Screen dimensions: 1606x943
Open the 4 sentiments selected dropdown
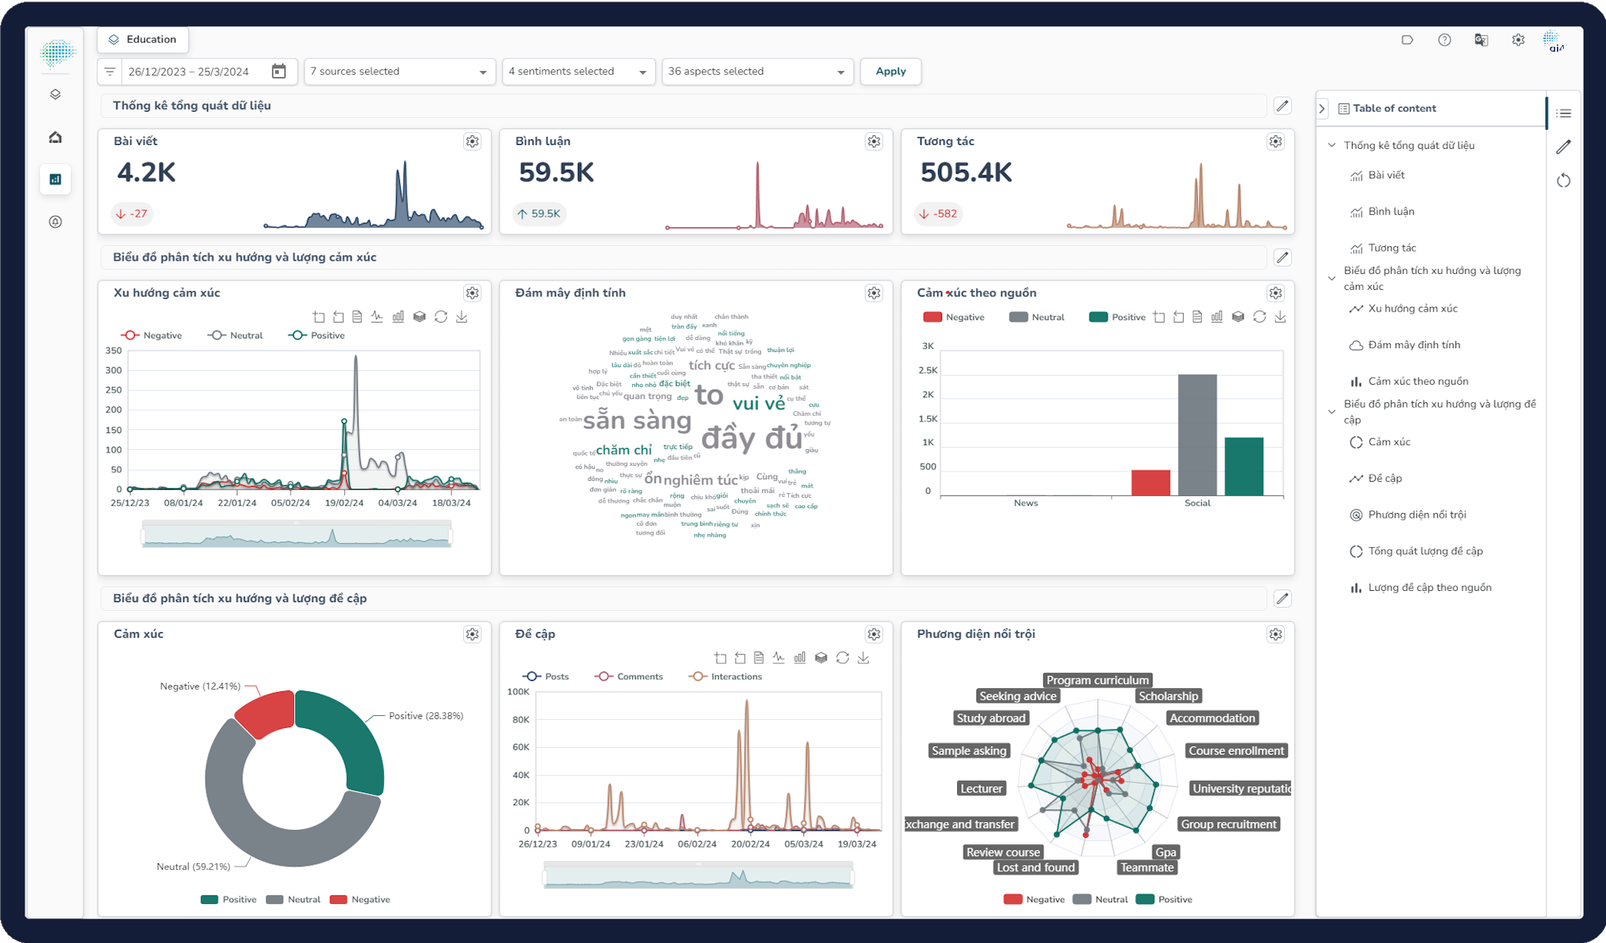pos(578,72)
